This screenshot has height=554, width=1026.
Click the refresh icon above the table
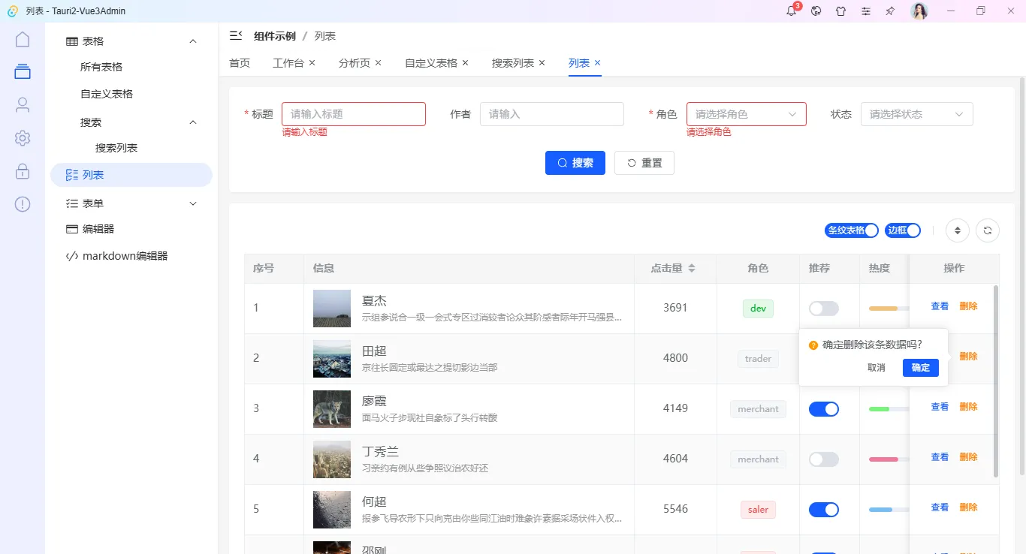coord(988,230)
